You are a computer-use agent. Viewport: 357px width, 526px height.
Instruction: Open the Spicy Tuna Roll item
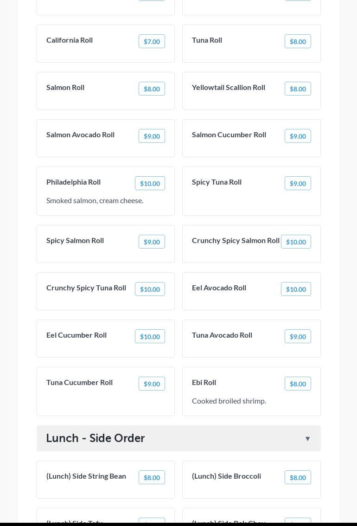[217, 182]
